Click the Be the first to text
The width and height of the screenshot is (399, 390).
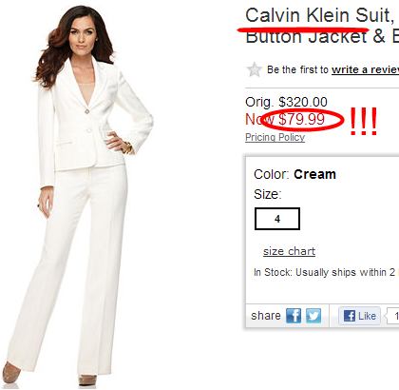[297, 69]
